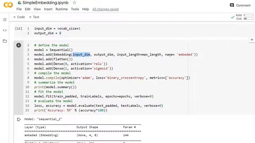
Task: Click the move cell up arrow
Action: click(252, 40)
